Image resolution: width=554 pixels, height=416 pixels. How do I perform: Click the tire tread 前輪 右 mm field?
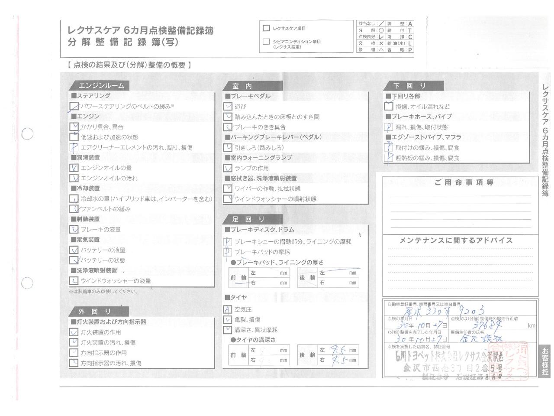tap(269, 360)
